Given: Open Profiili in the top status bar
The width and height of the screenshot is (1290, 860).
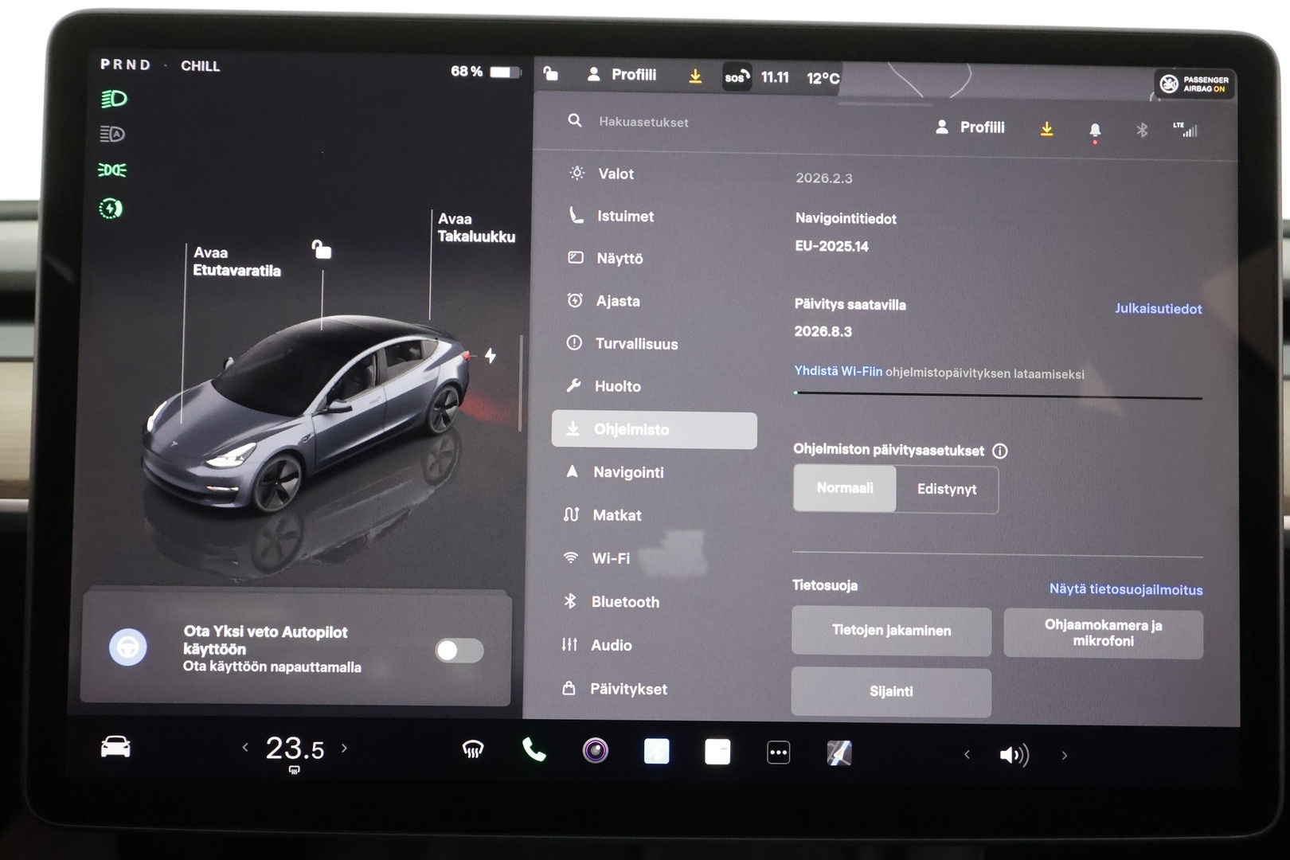Looking at the screenshot, I should click(621, 75).
